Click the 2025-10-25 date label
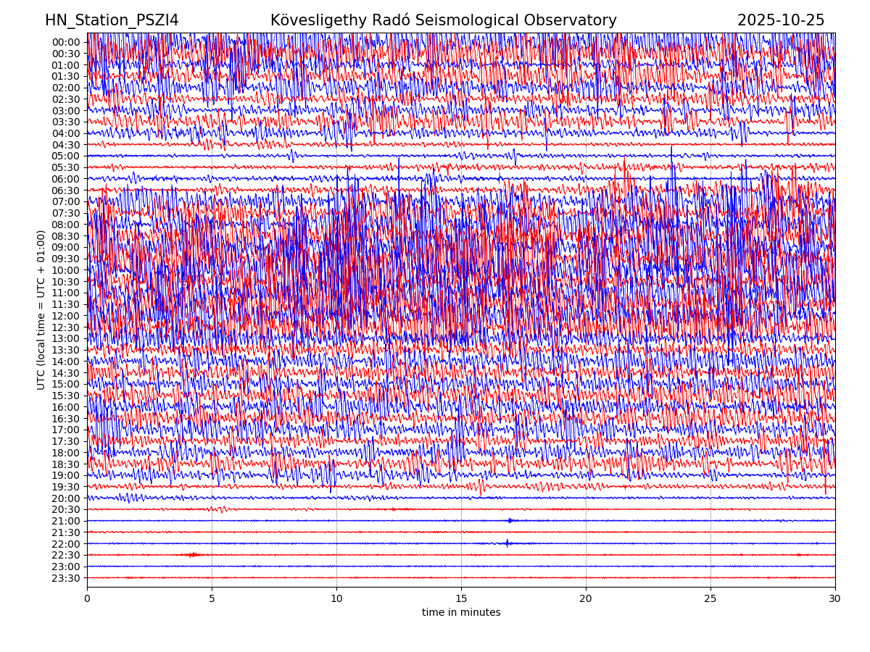The image size is (870, 652). (781, 20)
